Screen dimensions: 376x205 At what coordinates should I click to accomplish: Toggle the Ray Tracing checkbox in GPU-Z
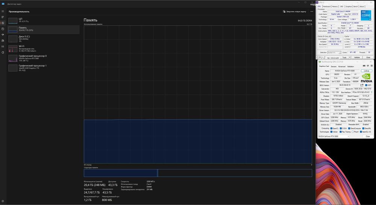tap(341, 132)
